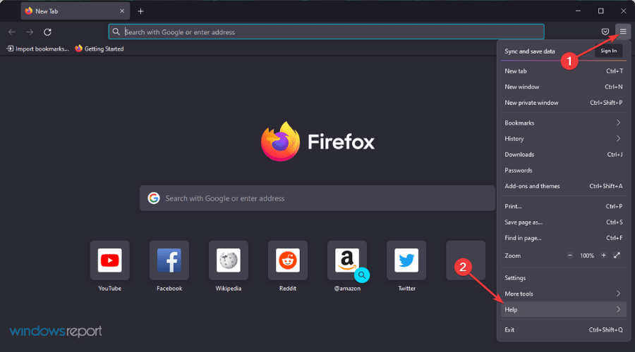This screenshot has width=635, height=352.
Task: Select New tab menu entry
Action: 563,71
